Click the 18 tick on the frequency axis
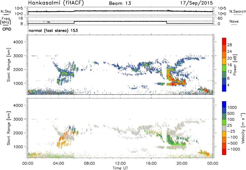This screenshot has height=170, width=246. (x=21, y=18)
